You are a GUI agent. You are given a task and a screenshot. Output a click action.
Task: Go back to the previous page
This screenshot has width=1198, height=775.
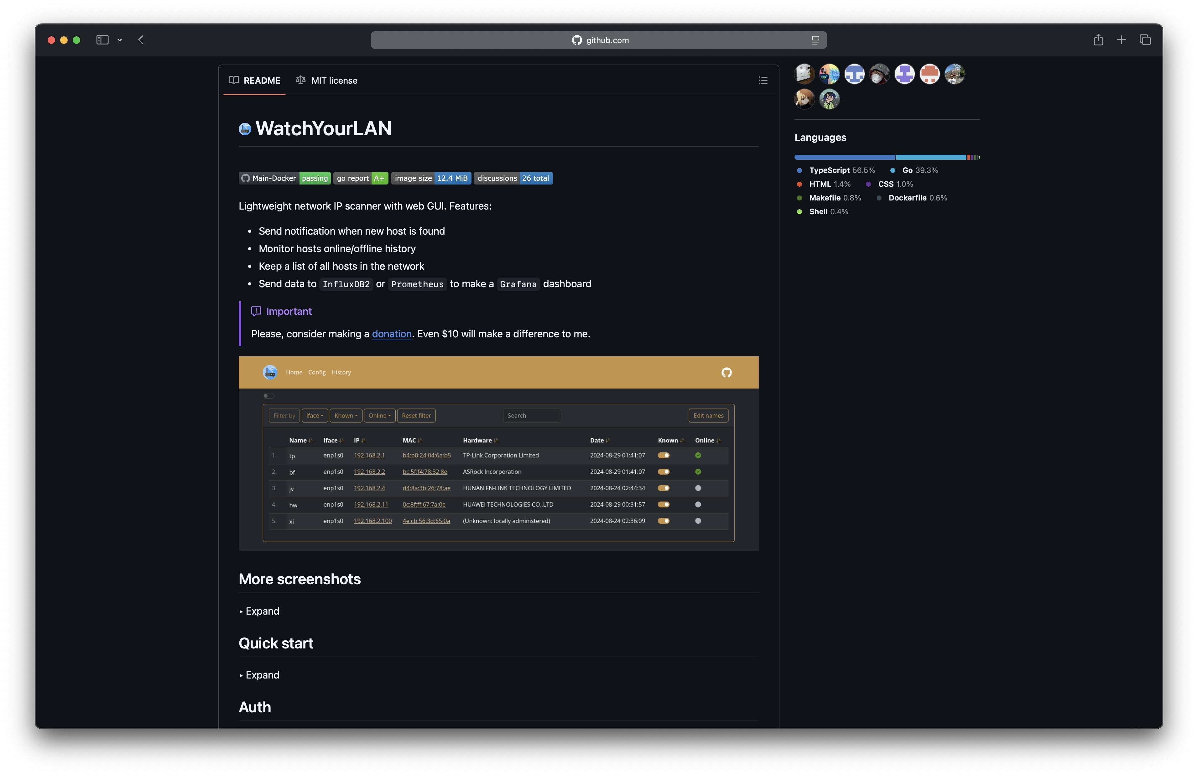tap(141, 40)
